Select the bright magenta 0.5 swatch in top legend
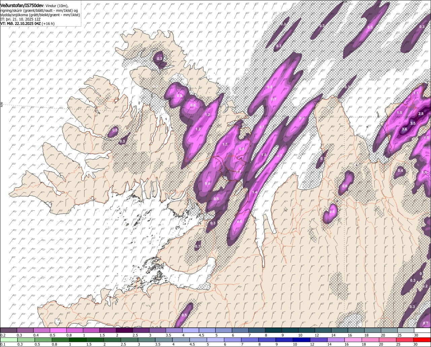 58,330
